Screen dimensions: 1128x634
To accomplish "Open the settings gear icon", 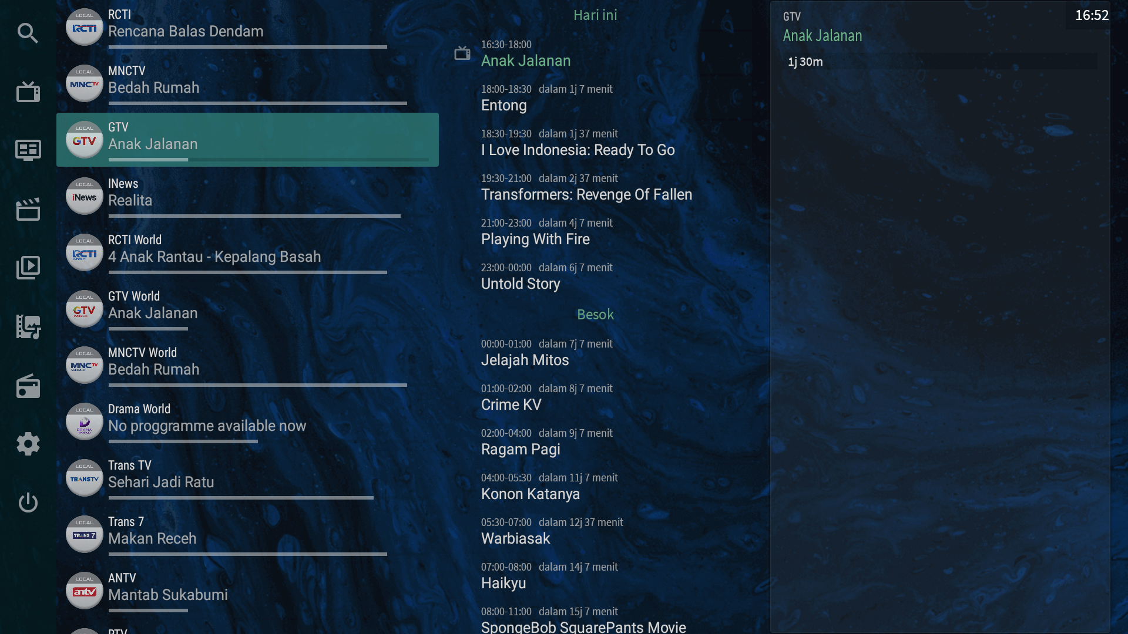I will point(28,444).
